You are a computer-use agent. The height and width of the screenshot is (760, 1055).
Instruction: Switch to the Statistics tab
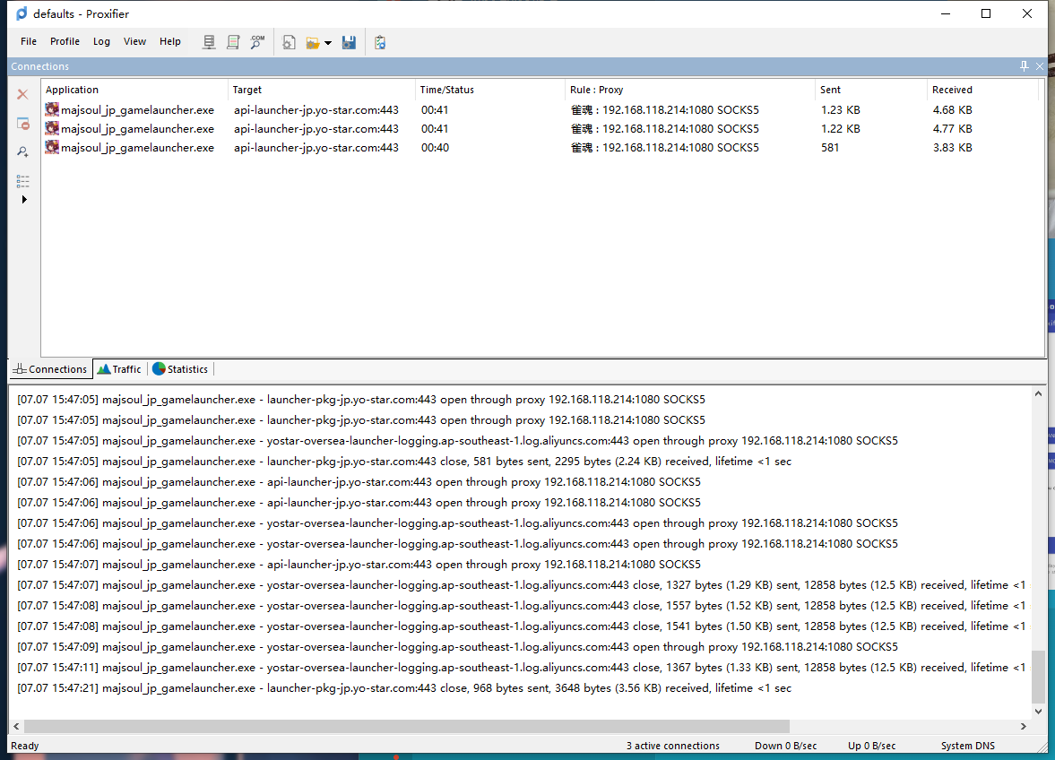(x=180, y=369)
